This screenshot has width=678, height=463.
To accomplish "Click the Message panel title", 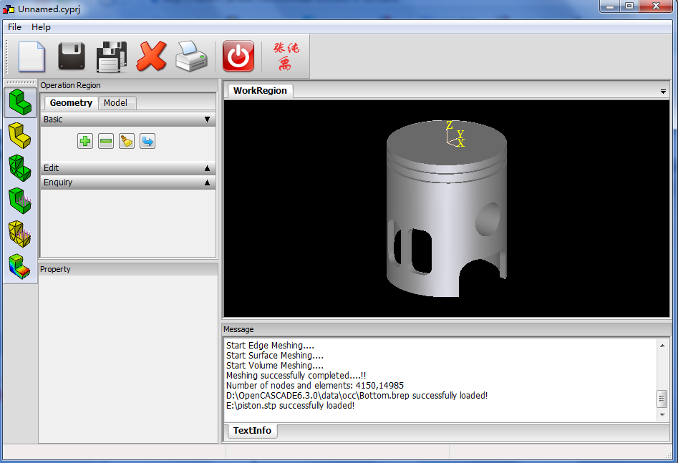I will tap(238, 329).
